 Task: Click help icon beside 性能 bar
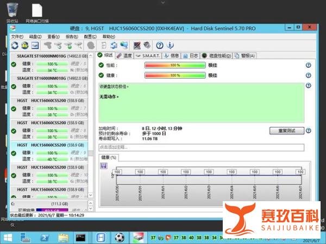pyautogui.click(x=308, y=65)
